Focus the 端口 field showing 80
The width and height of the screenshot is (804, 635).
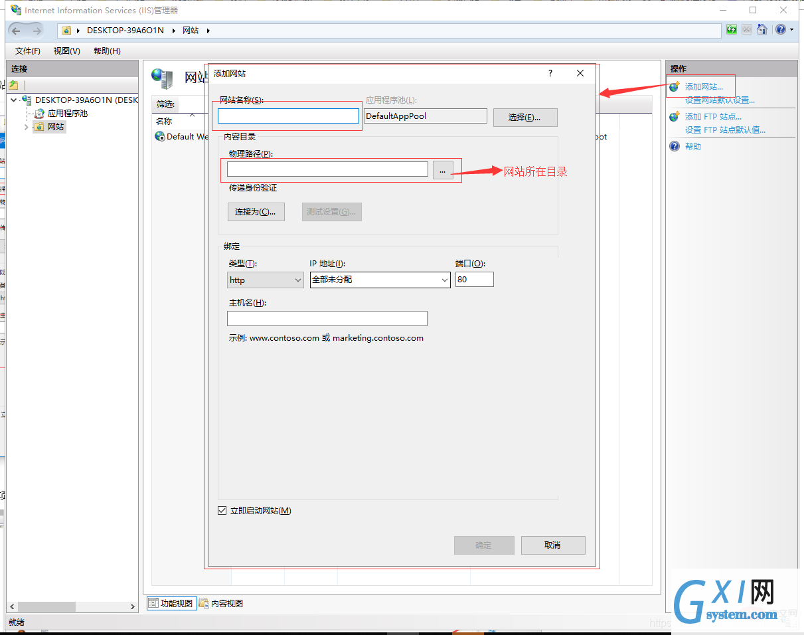click(475, 280)
